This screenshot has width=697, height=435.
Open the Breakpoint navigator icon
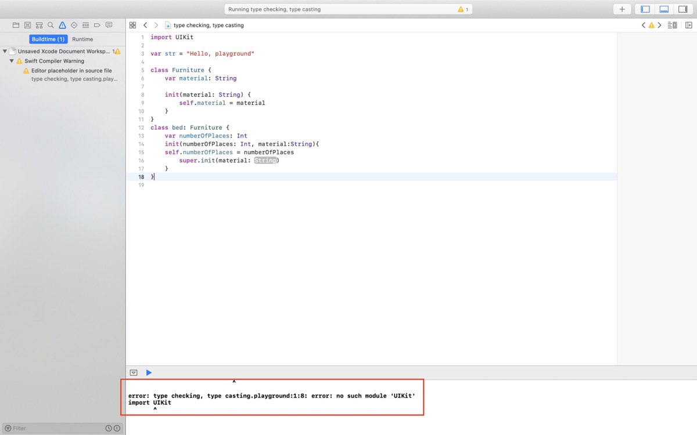point(97,25)
